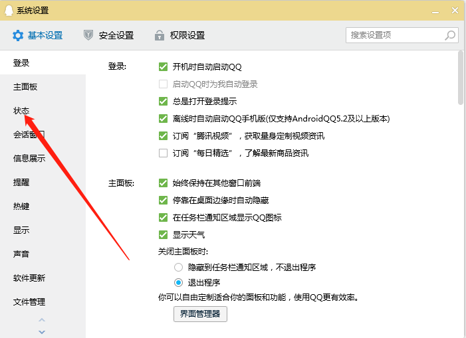The image size is (466, 338).
Task: Toggle 总是打开登录提示 checkbox
Action: pos(163,101)
